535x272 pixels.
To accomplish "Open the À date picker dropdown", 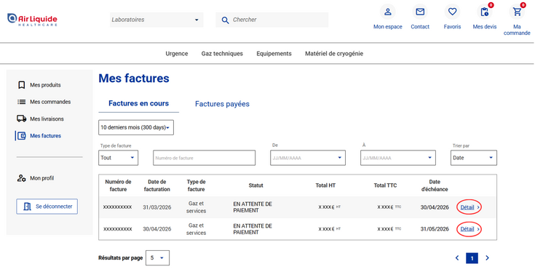I will tap(398, 158).
